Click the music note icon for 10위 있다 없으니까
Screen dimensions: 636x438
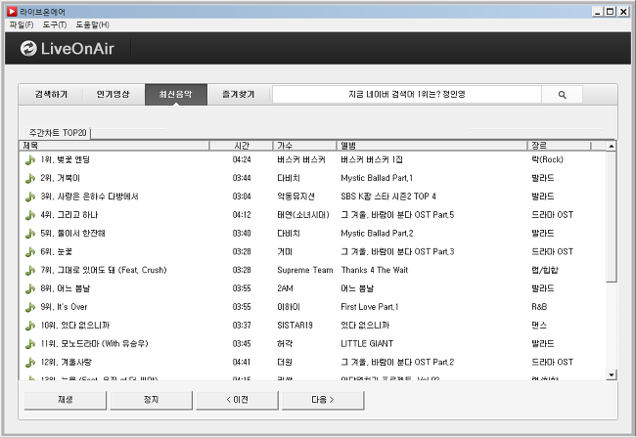coord(30,326)
